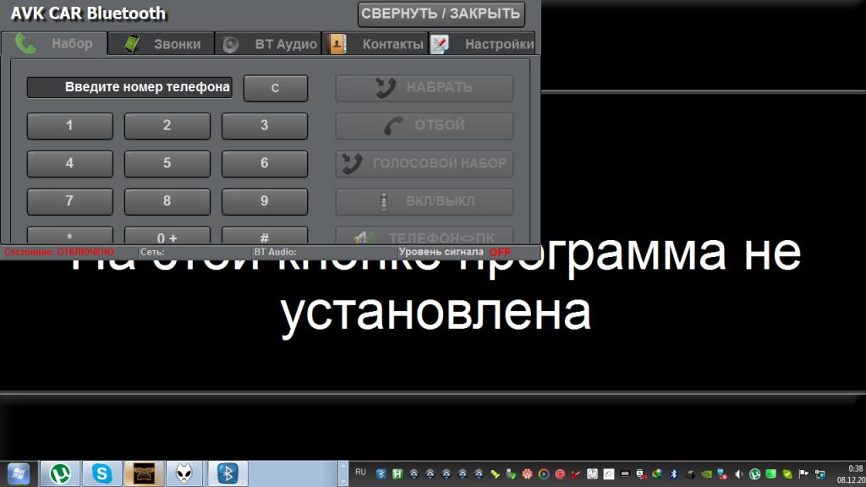866x487 pixels.
Task: Click the taskbar toolbar scroll arrows
Action: tap(343, 473)
